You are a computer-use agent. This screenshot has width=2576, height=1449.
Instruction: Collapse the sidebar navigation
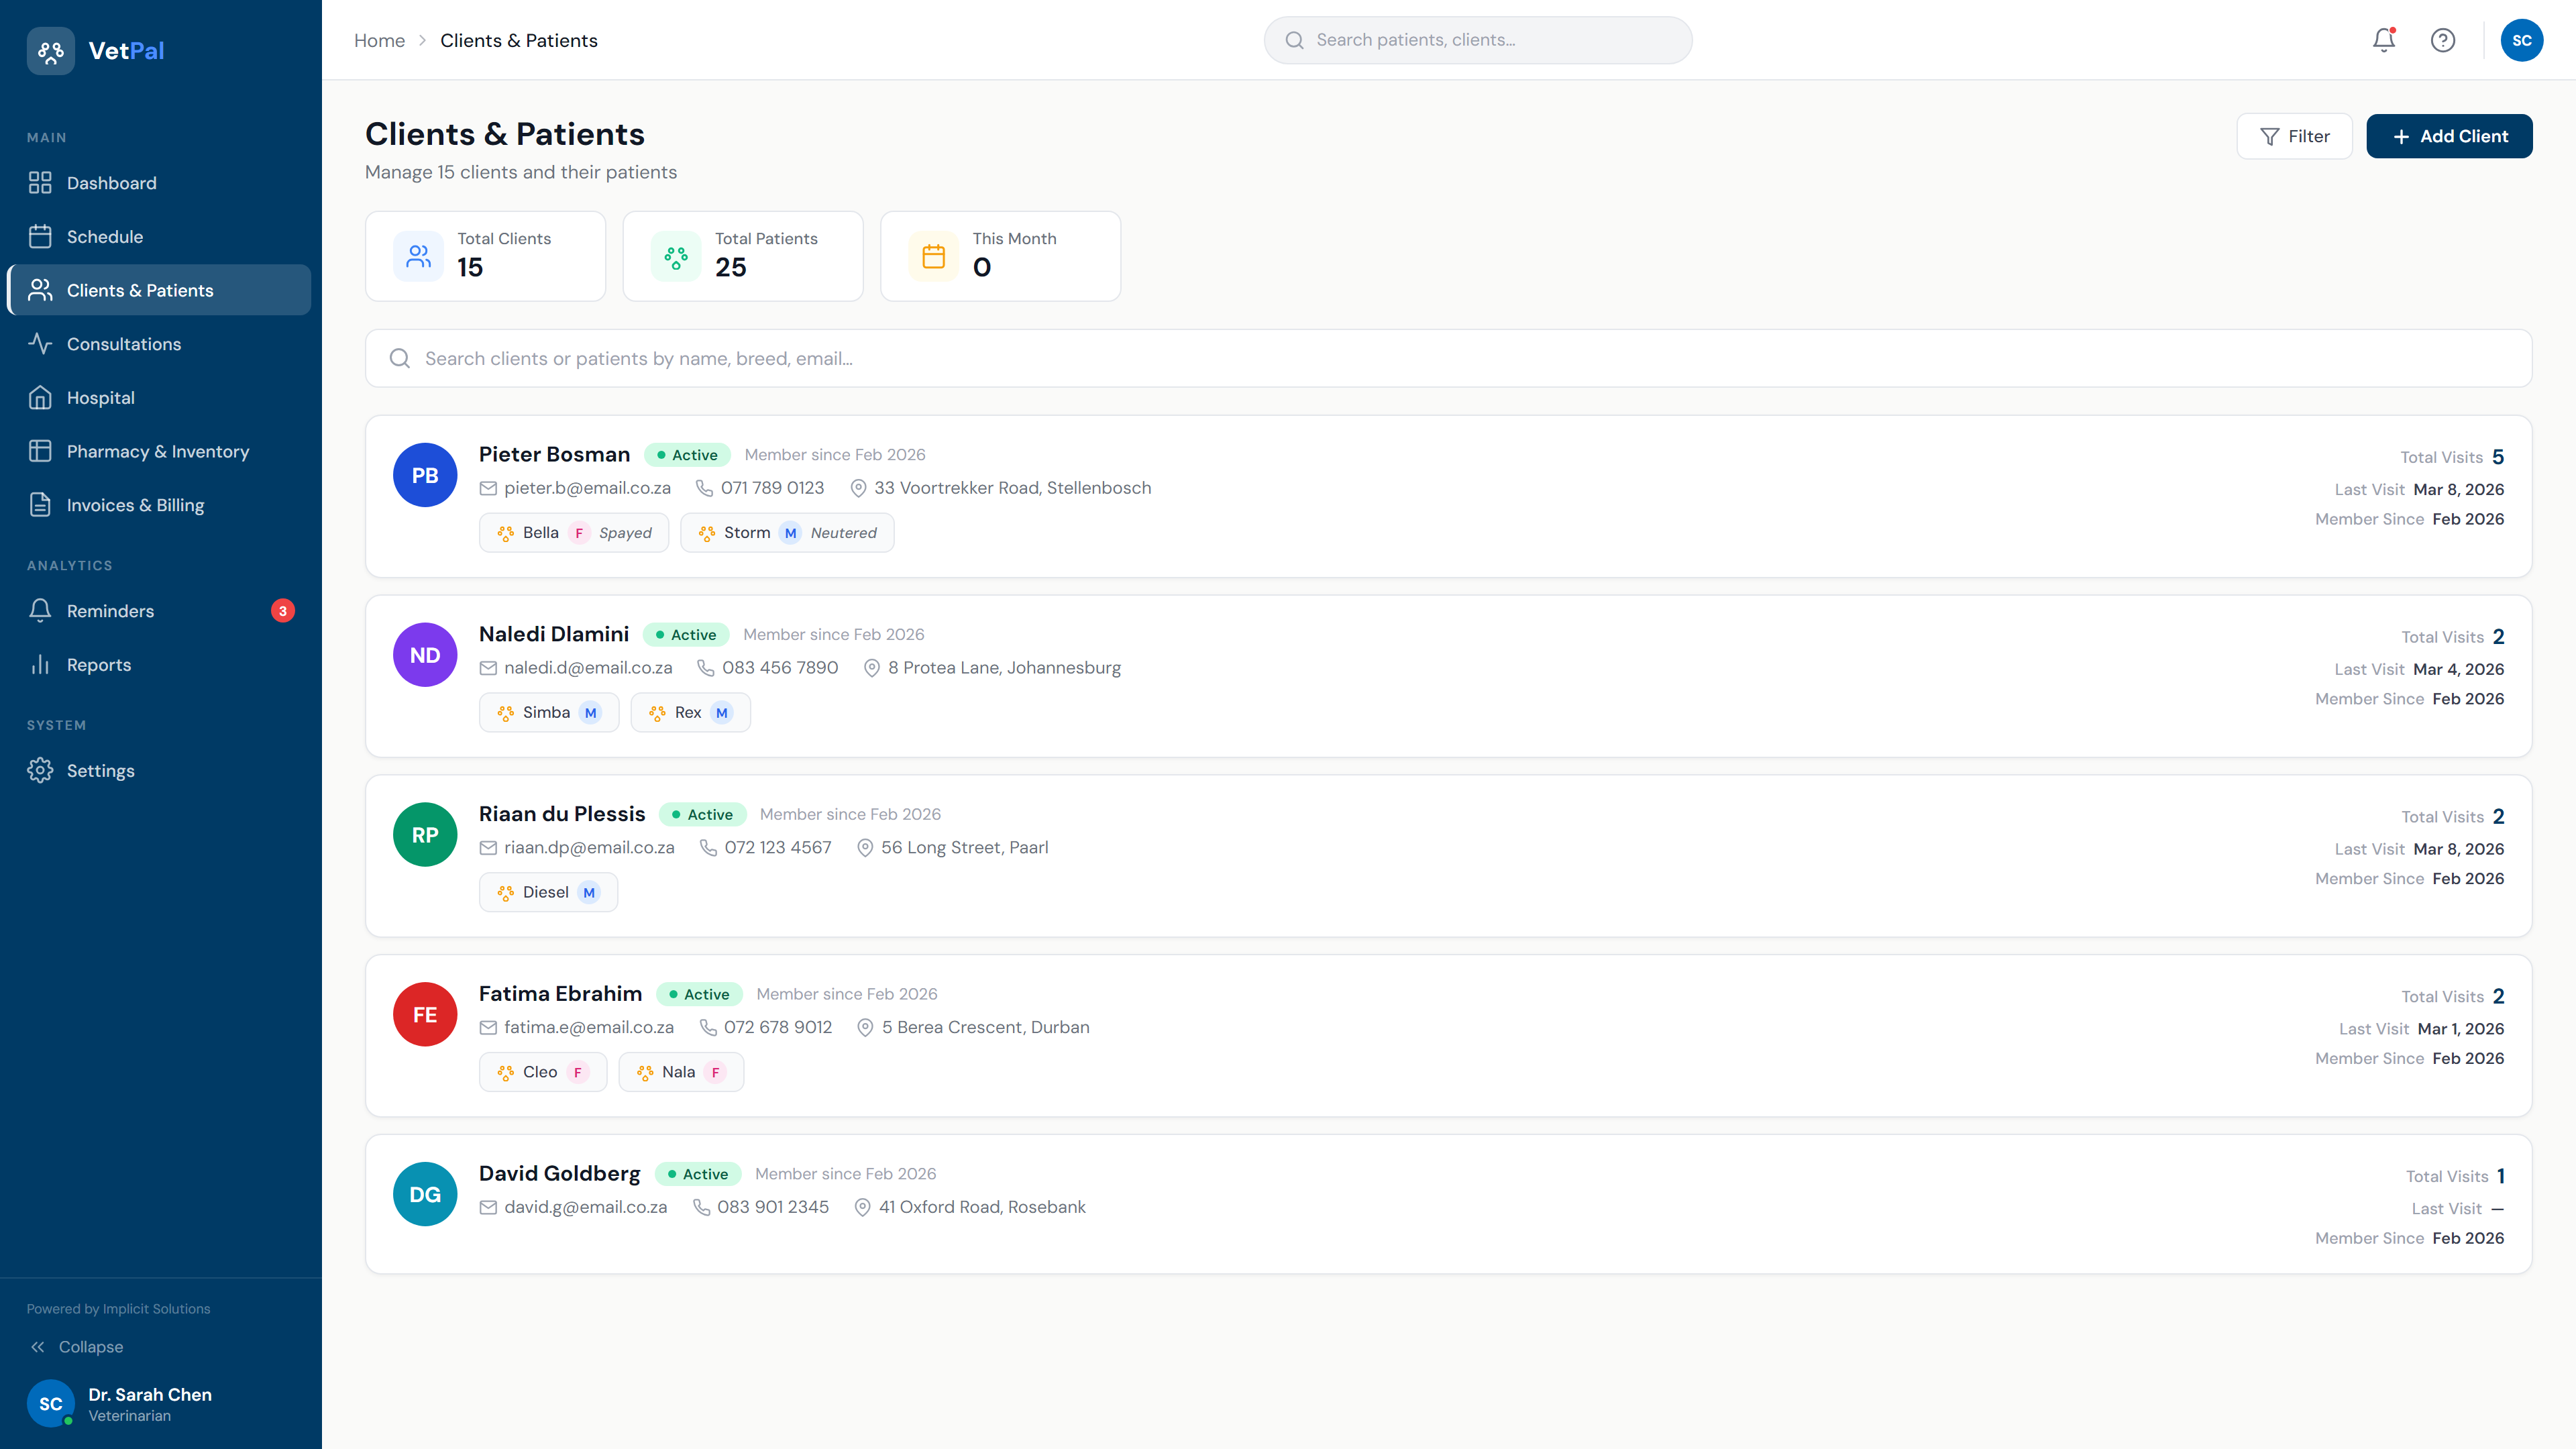pyautogui.click(x=78, y=1347)
